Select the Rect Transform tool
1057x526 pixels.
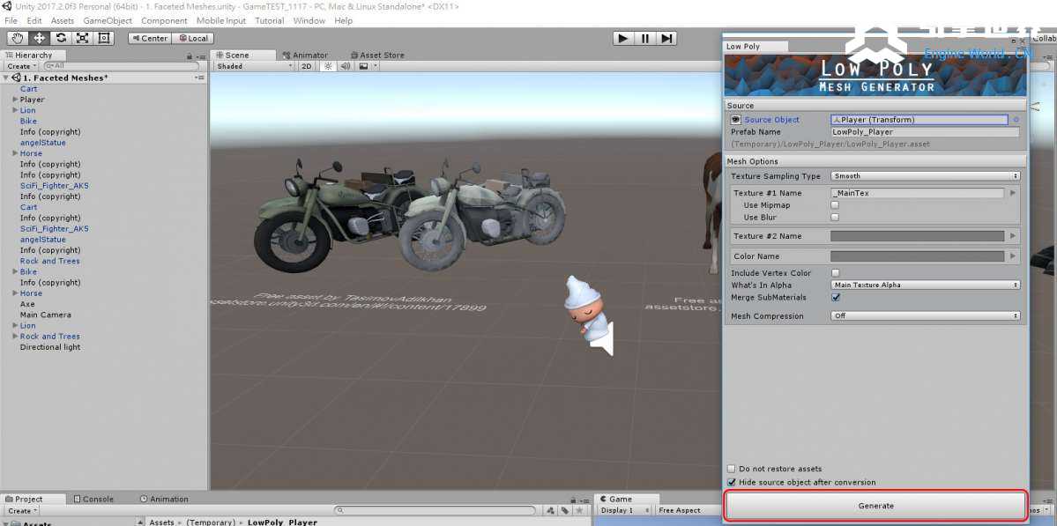[x=104, y=39]
